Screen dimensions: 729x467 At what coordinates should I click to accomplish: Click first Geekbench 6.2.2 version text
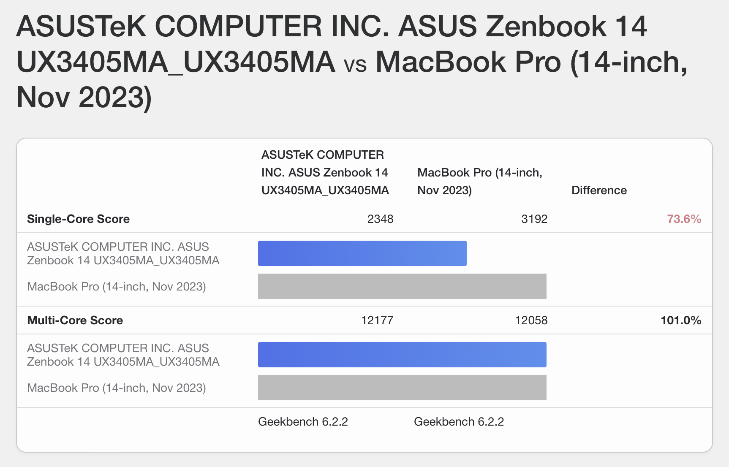coord(303,422)
